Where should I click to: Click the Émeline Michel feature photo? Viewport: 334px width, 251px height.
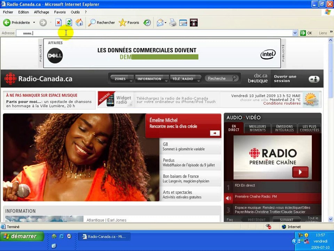pos(81,157)
